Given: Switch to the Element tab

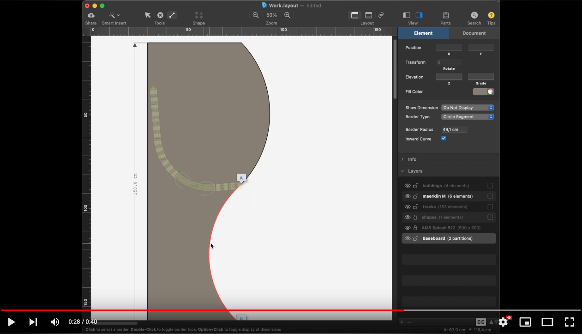Looking at the screenshot, I should click(x=423, y=33).
